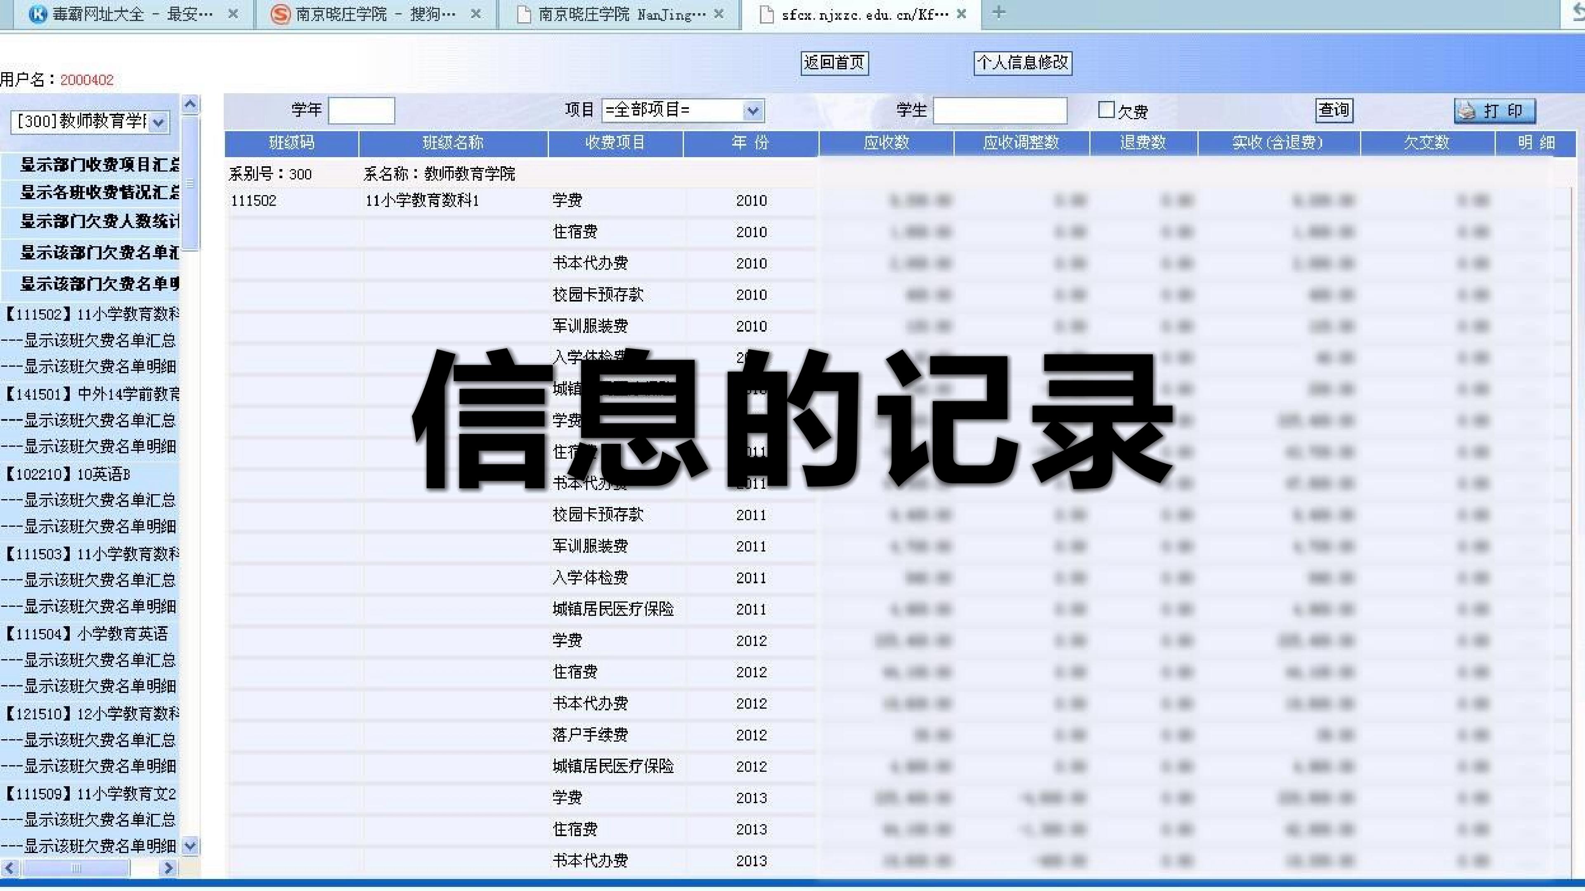Close the 毒霸网址大全 tab

[x=233, y=14]
